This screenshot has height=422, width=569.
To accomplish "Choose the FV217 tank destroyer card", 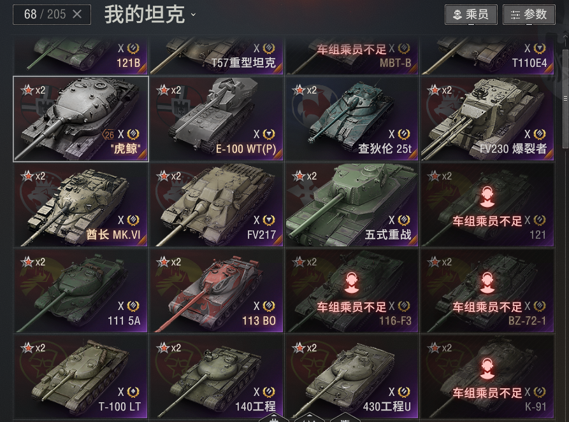I will pyautogui.click(x=216, y=205).
